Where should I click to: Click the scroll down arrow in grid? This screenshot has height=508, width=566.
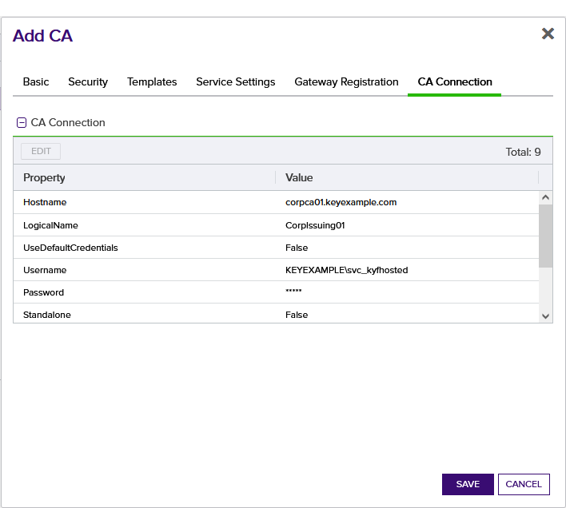click(545, 316)
